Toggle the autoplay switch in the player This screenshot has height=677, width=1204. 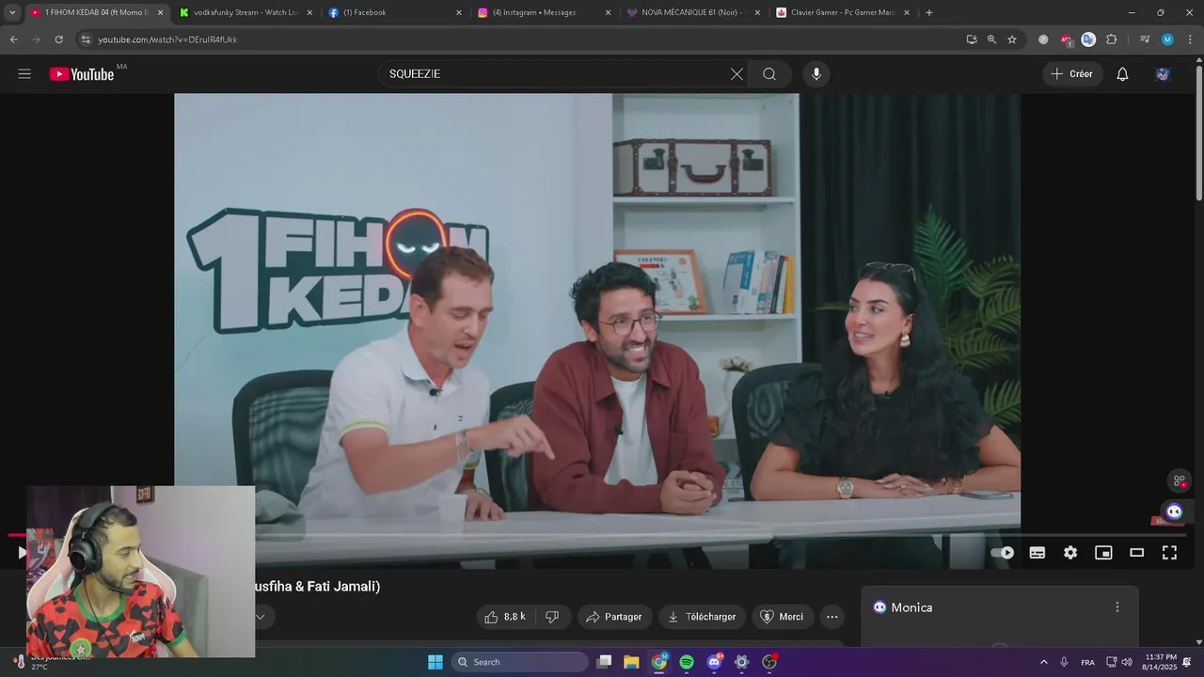1004,553
